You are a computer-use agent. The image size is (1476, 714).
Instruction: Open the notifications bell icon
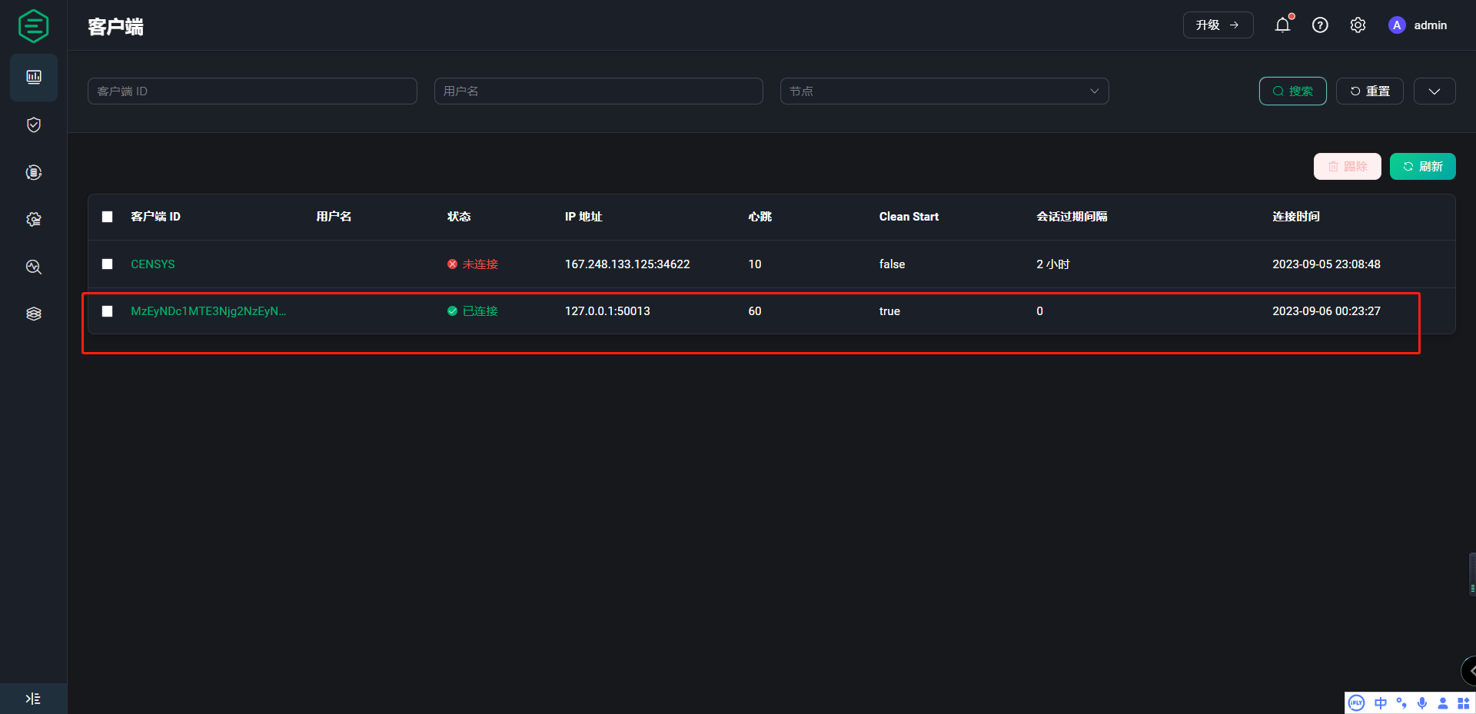pyautogui.click(x=1282, y=25)
